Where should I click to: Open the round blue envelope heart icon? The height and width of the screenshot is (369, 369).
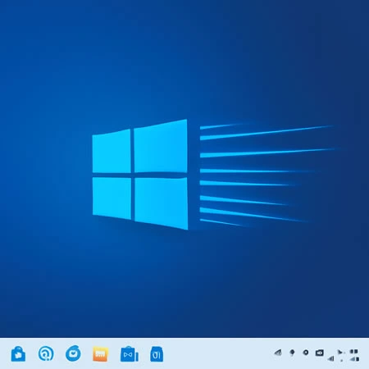(x=73, y=353)
